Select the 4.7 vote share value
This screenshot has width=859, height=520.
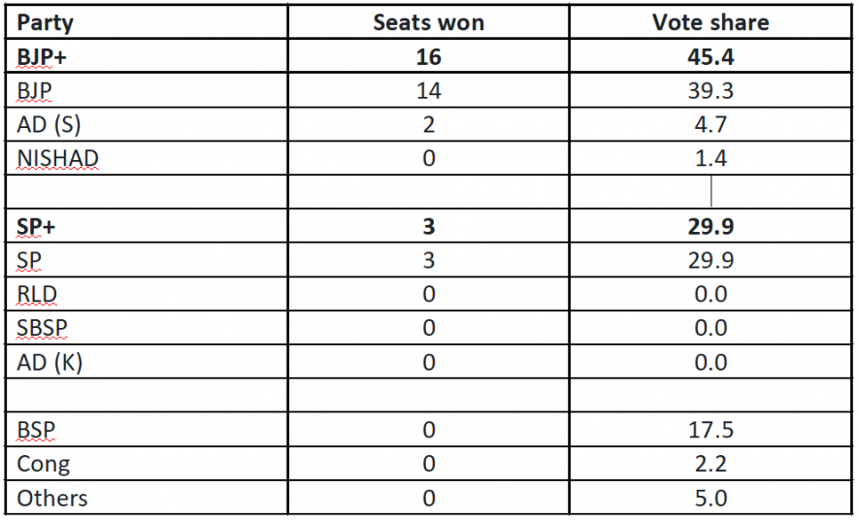710,125
